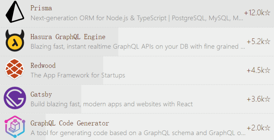Click the Hasura horned lambda logo
Viewport: 274px width, 140px height.
tap(15, 40)
